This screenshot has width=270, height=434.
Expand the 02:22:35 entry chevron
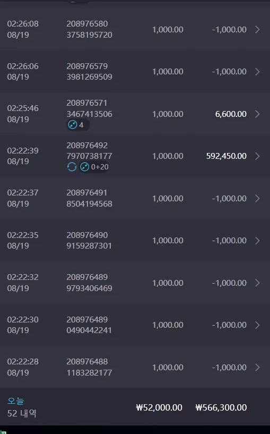point(257,241)
